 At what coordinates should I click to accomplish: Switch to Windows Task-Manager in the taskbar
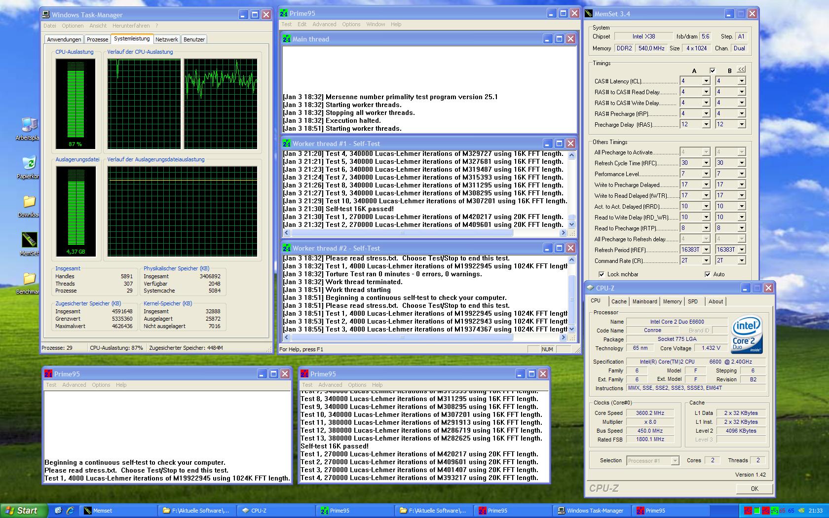pos(592,511)
